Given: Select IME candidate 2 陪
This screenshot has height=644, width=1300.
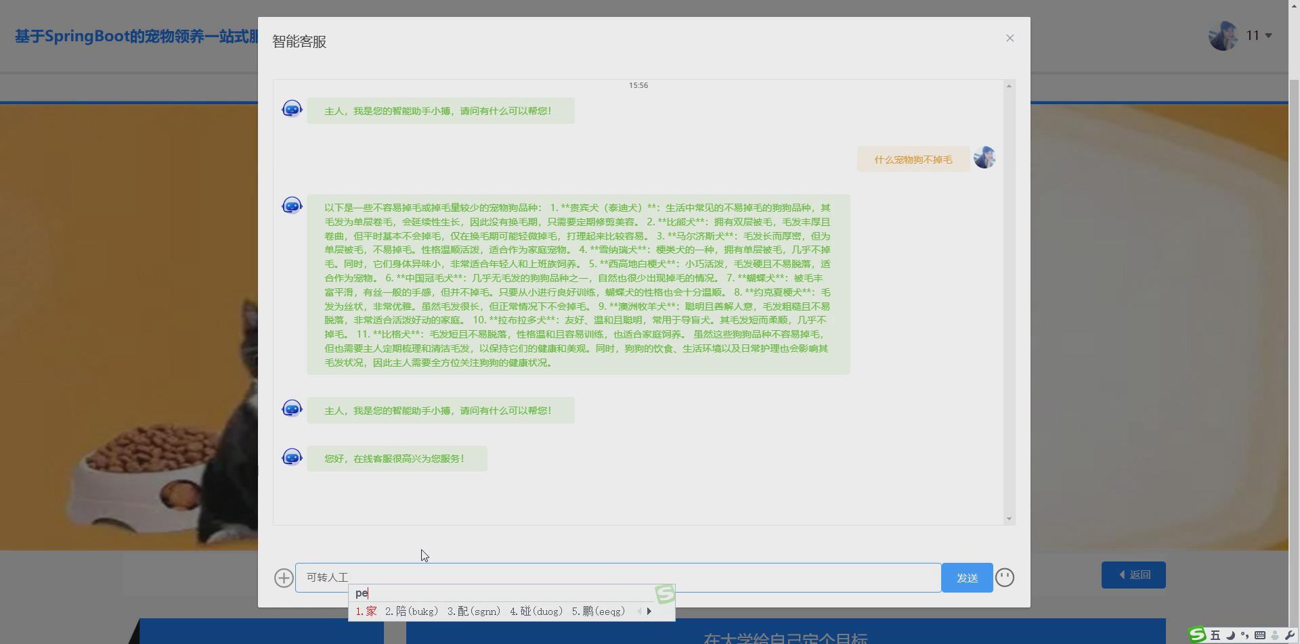Looking at the screenshot, I should 411,612.
